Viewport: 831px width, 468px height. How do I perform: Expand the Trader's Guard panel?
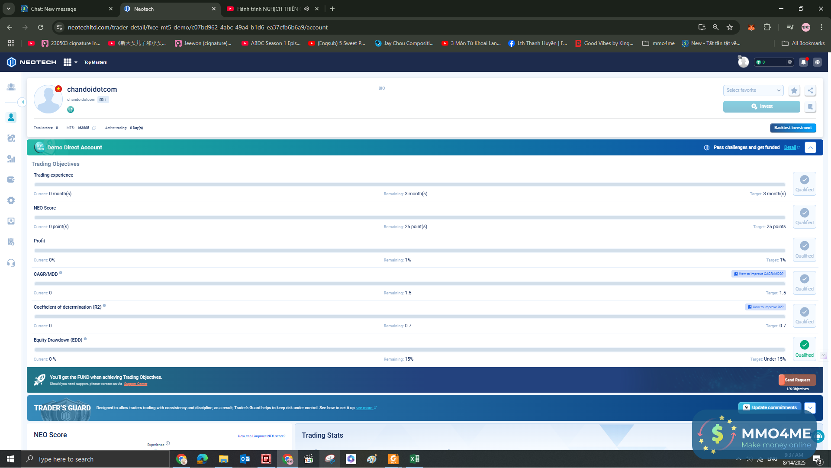810,408
